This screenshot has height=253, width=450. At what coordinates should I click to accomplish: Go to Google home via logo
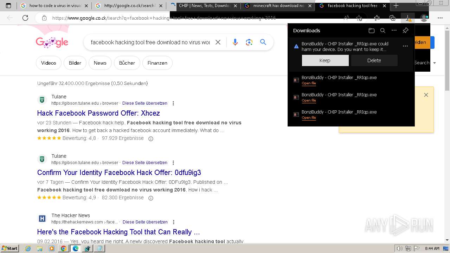(52, 43)
